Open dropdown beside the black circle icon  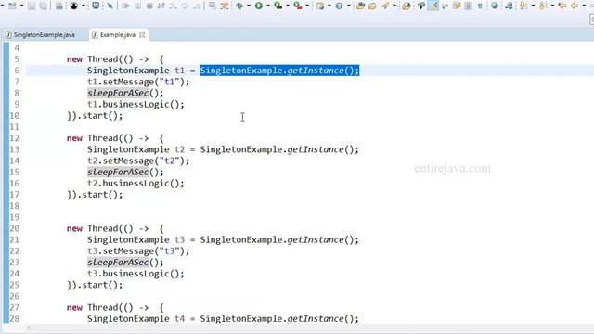84,6
